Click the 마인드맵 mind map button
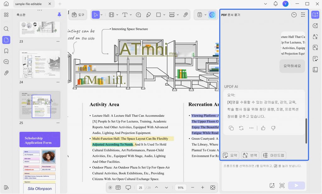322x194 pixels. click(x=274, y=155)
